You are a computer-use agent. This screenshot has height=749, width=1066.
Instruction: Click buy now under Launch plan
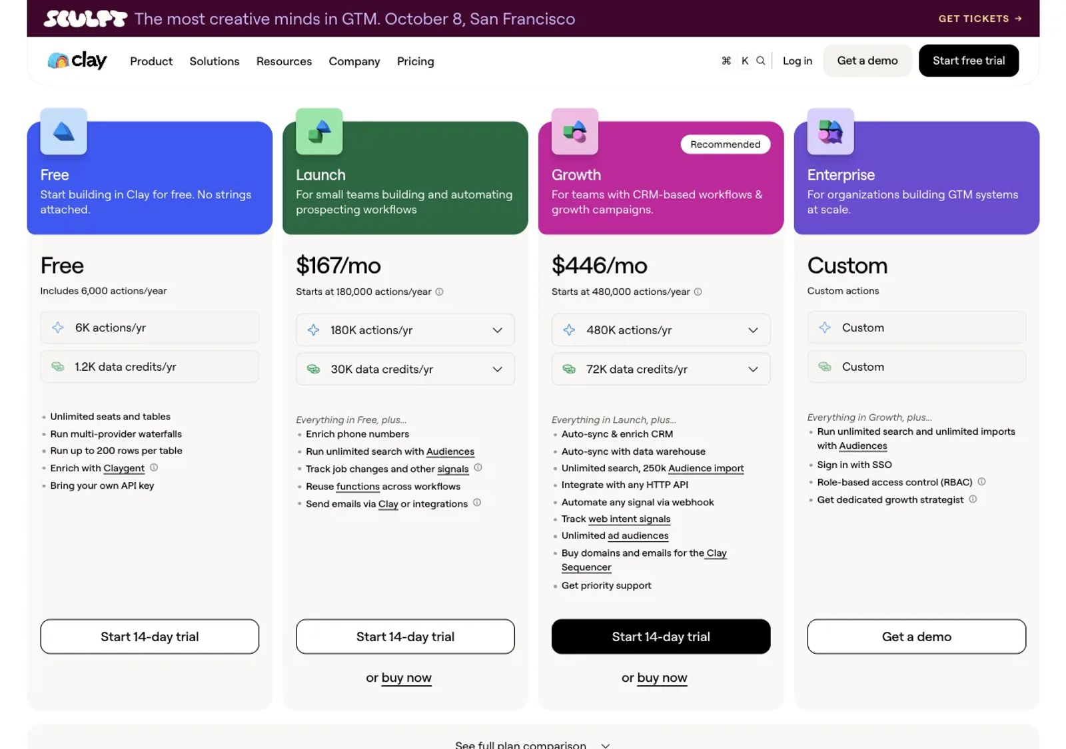tap(406, 678)
